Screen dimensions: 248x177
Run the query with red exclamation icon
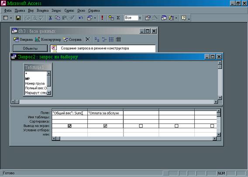pos(102,18)
